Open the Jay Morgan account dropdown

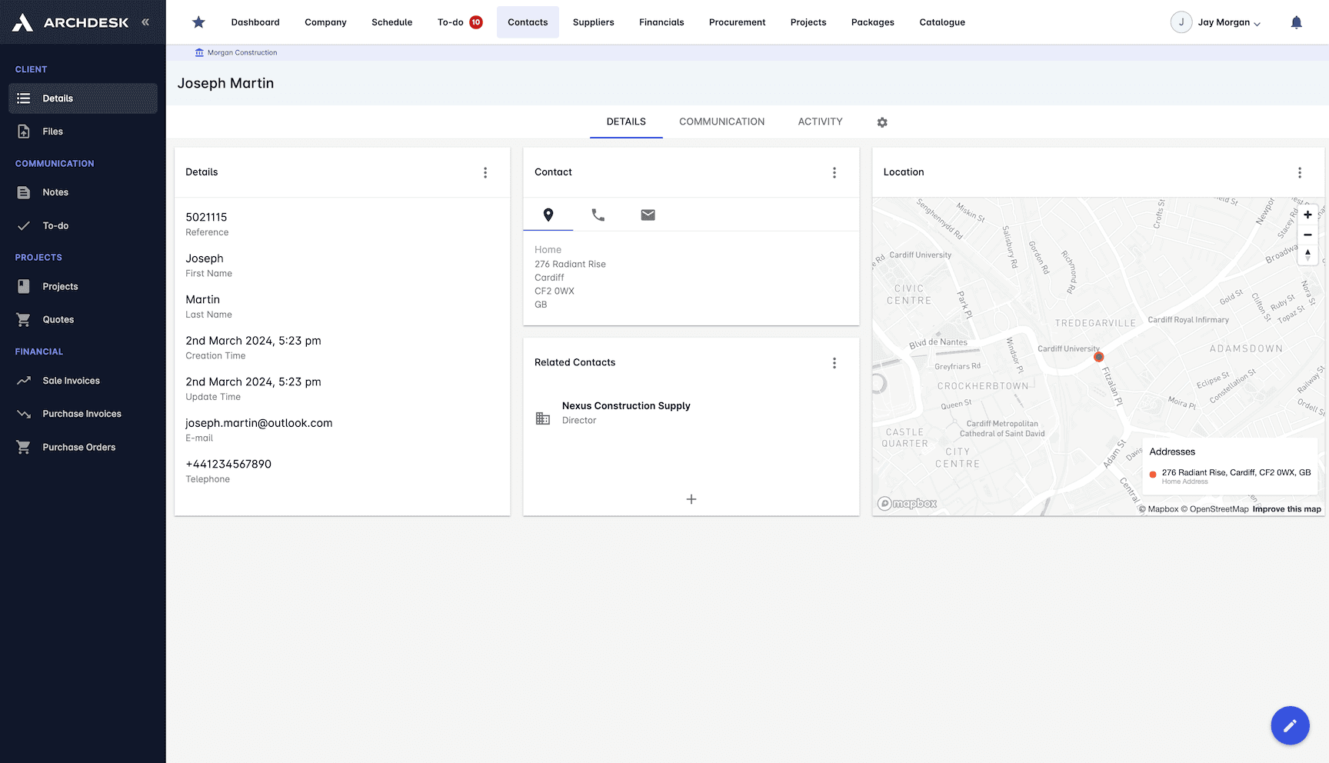(x=1216, y=22)
